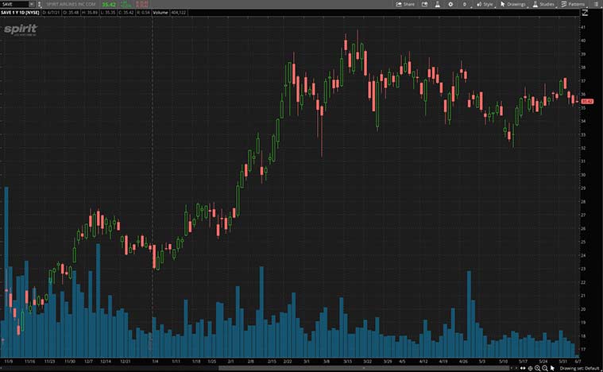Click the red last-price label 35.42 on axis
603x372 pixels.
pyautogui.click(x=588, y=102)
